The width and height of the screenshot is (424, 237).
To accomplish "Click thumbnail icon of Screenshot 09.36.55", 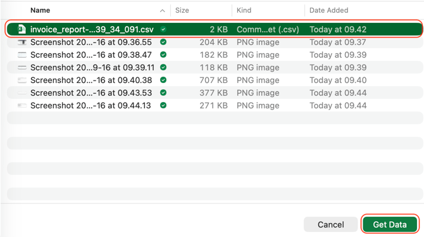I will click(x=22, y=42).
